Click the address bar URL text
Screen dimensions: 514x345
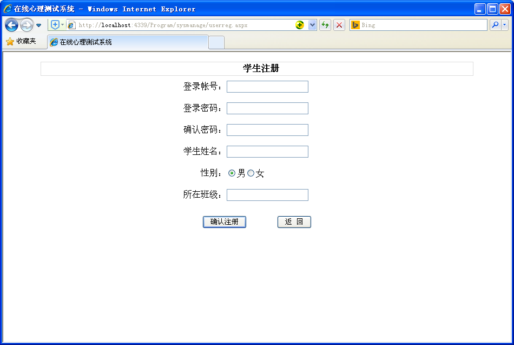coord(163,25)
